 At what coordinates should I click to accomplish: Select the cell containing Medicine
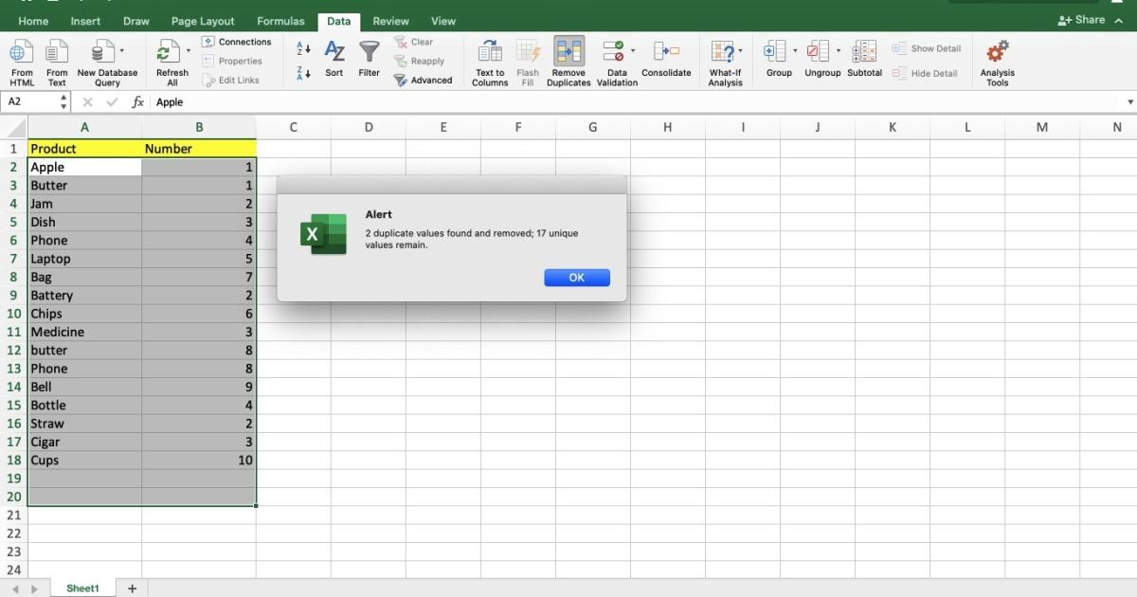[84, 332]
